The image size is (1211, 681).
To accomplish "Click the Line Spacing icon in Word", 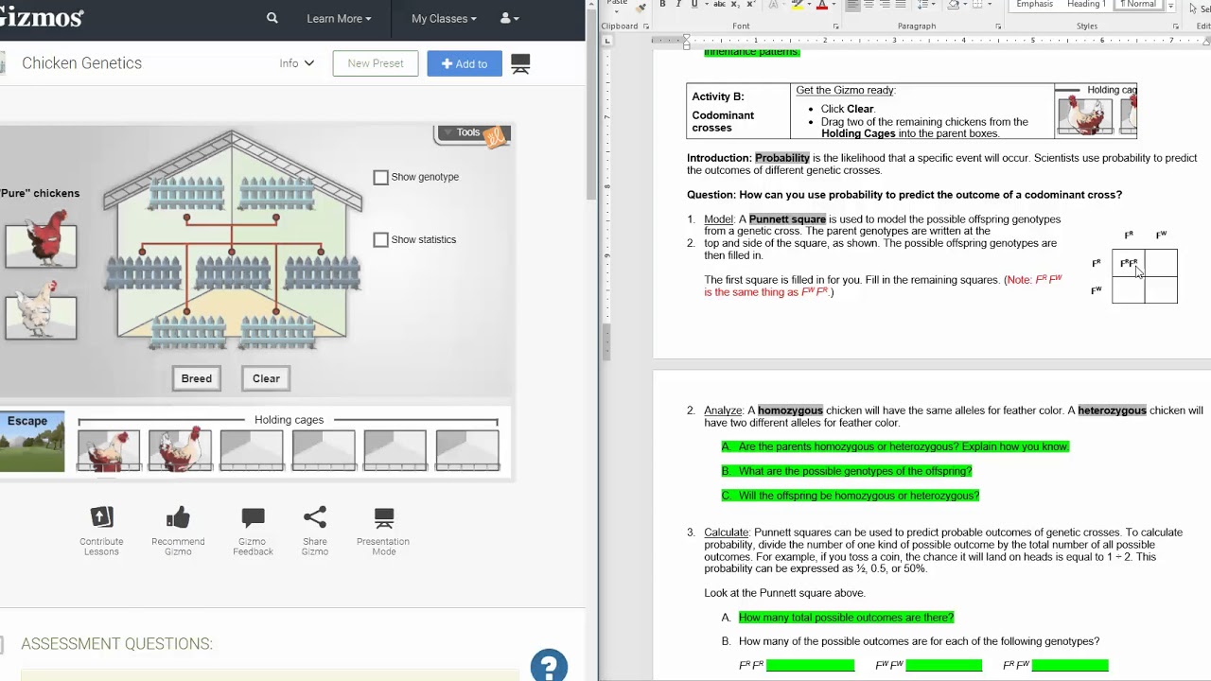I will click(x=922, y=4).
